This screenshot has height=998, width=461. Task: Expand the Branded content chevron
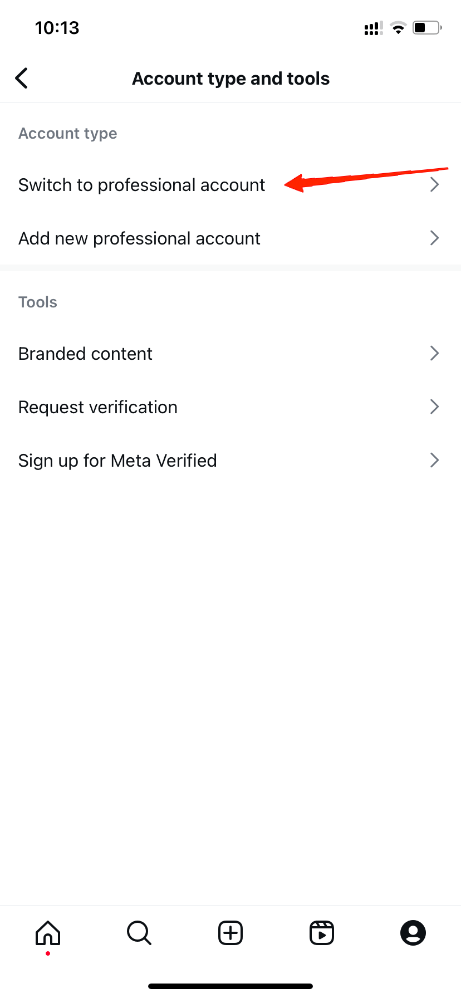435,353
